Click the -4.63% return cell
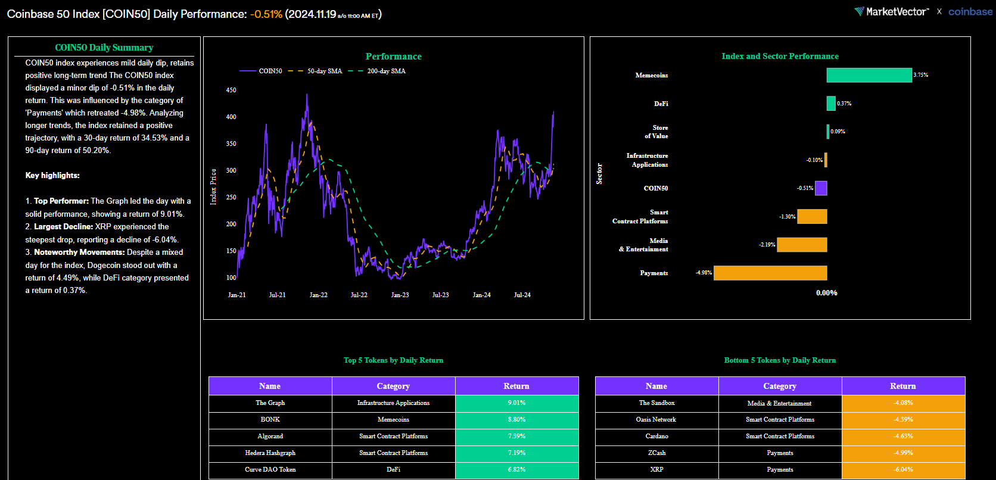 [x=903, y=437]
